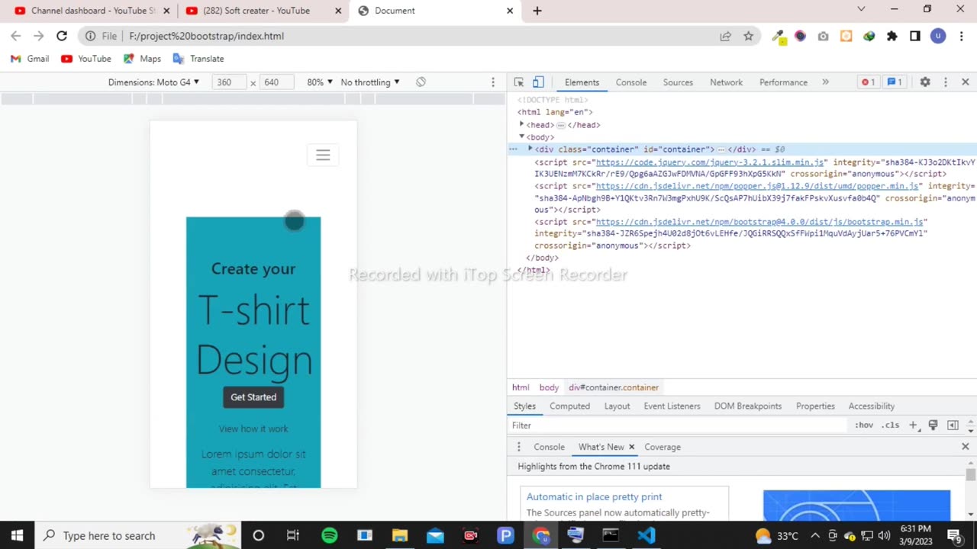
Task: Click the red error count badge
Action: (868, 82)
